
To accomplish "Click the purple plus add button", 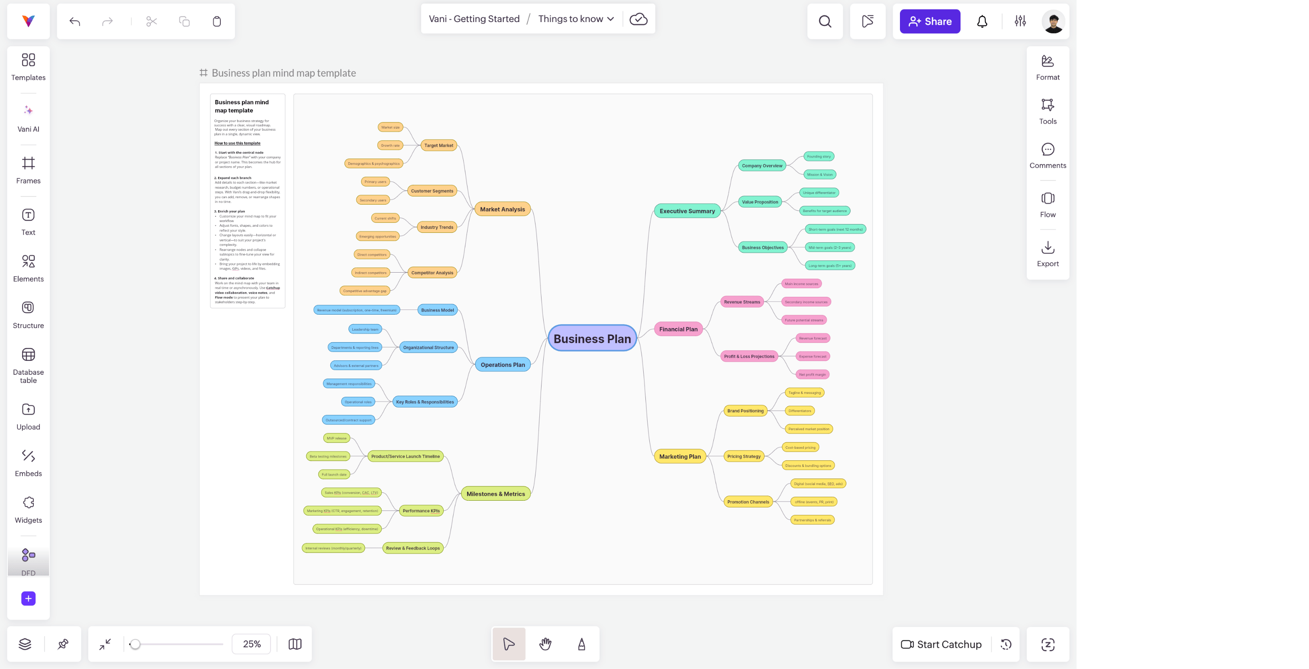I will (29, 598).
